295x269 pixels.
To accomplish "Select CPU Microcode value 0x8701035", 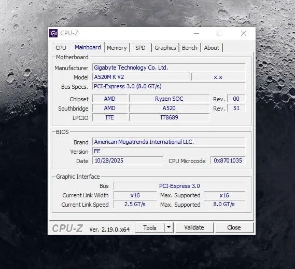I will point(228,160).
